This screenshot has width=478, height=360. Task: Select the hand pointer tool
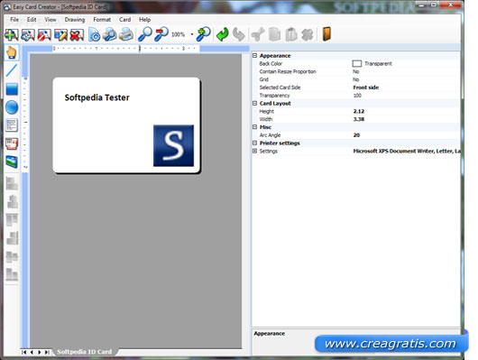[x=12, y=52]
